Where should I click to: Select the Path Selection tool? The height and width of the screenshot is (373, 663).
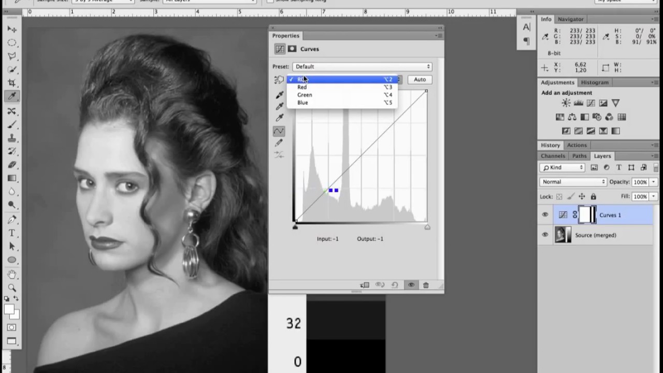coord(12,246)
